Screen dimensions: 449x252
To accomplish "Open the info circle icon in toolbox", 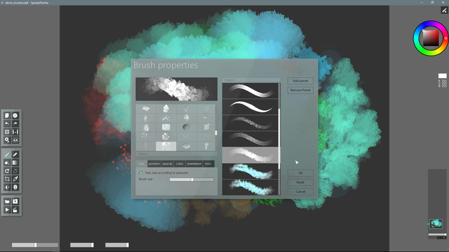I will [x=15, y=115].
